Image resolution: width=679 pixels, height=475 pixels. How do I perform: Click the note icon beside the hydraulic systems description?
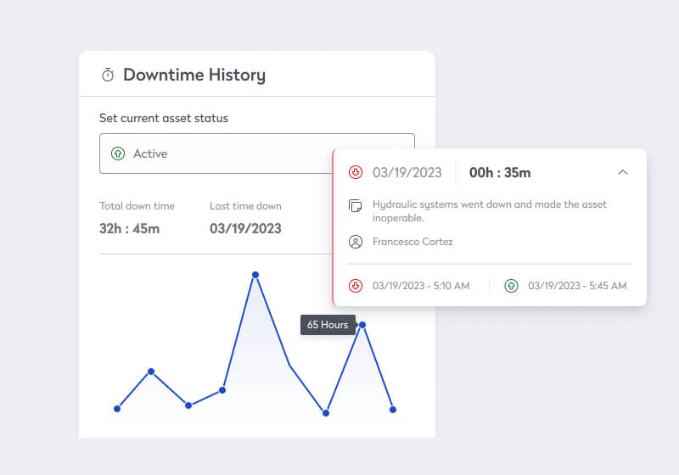point(356,206)
